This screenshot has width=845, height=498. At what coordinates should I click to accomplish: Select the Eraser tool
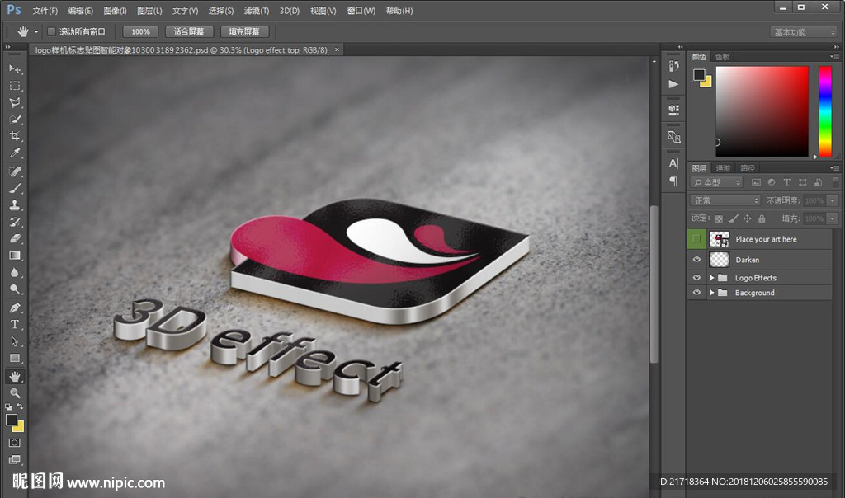tap(15, 238)
